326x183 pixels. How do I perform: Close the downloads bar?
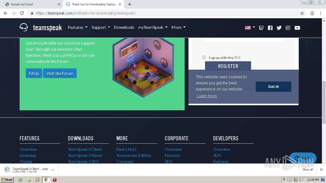321,170
